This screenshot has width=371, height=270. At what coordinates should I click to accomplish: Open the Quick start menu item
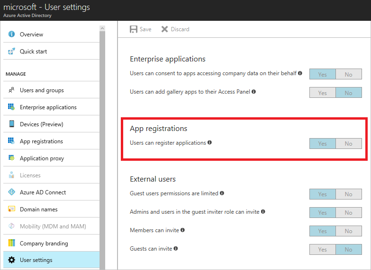51,51
